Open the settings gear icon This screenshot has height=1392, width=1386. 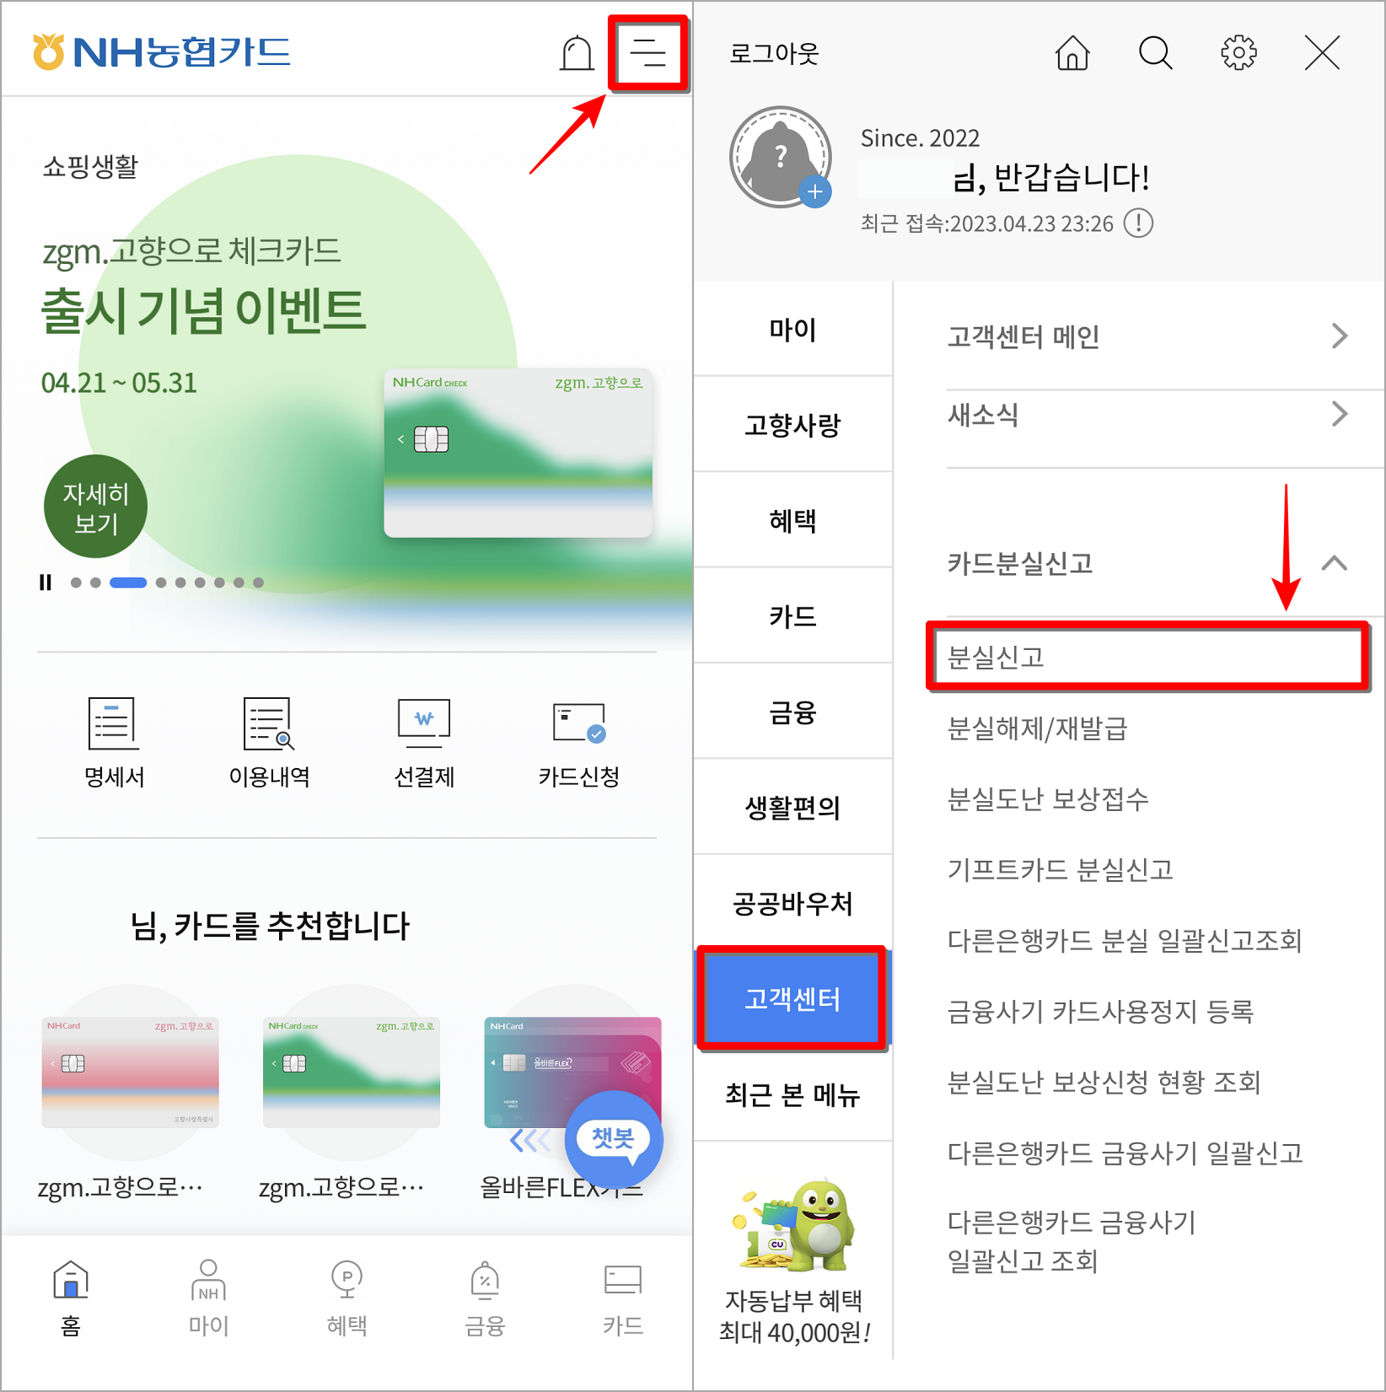[x=1238, y=53]
